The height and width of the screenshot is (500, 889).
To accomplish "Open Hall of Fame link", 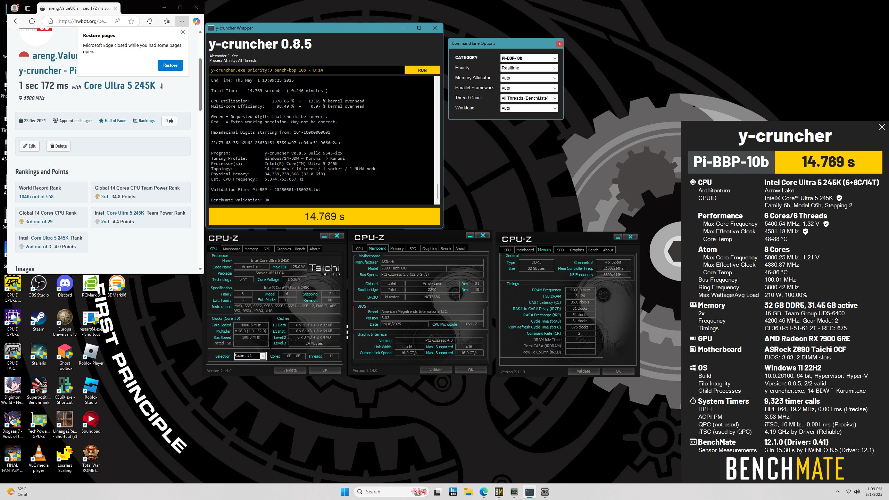I will [x=113, y=121].
